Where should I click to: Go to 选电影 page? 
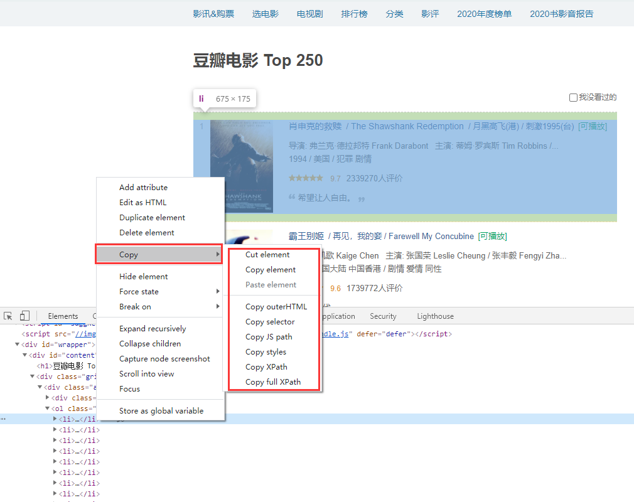pos(266,14)
